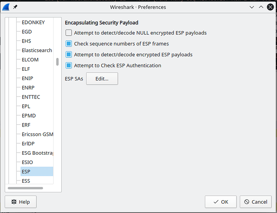277x213 pixels.
Task: Select EDONKEY in the protocol list
Action: [x=33, y=22]
